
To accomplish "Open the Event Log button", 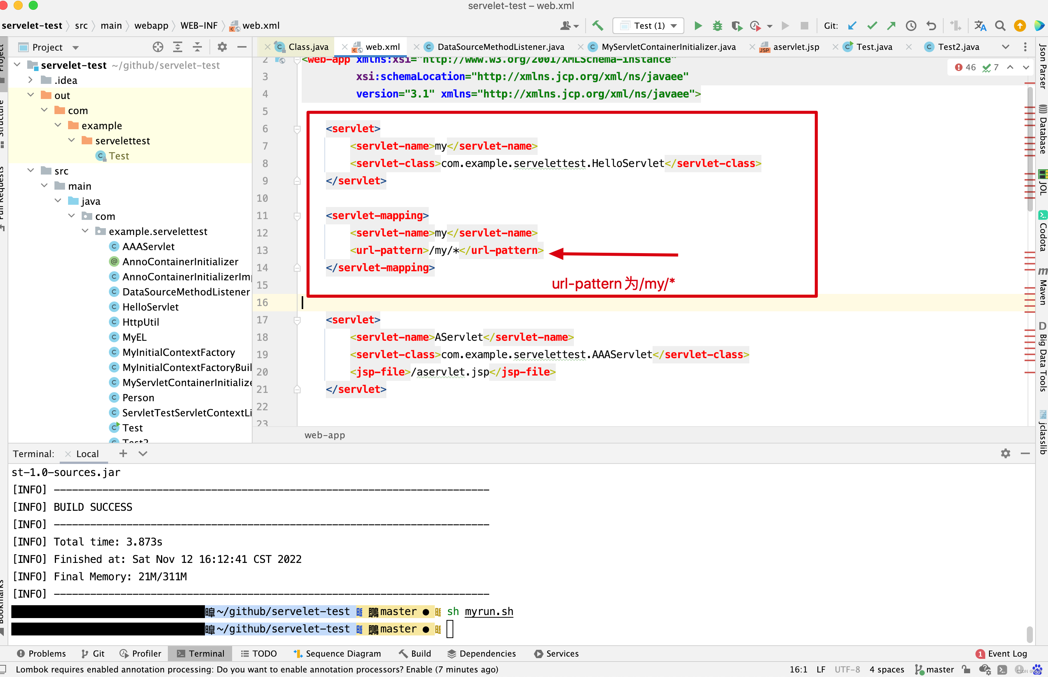I will pyautogui.click(x=1001, y=653).
